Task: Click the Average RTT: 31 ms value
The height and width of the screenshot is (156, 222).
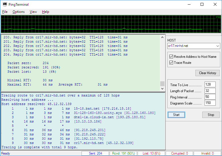Action: coord(102,85)
